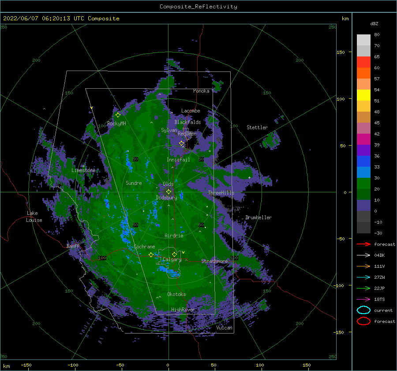Click the dBZ legend heading

pyautogui.click(x=374, y=23)
